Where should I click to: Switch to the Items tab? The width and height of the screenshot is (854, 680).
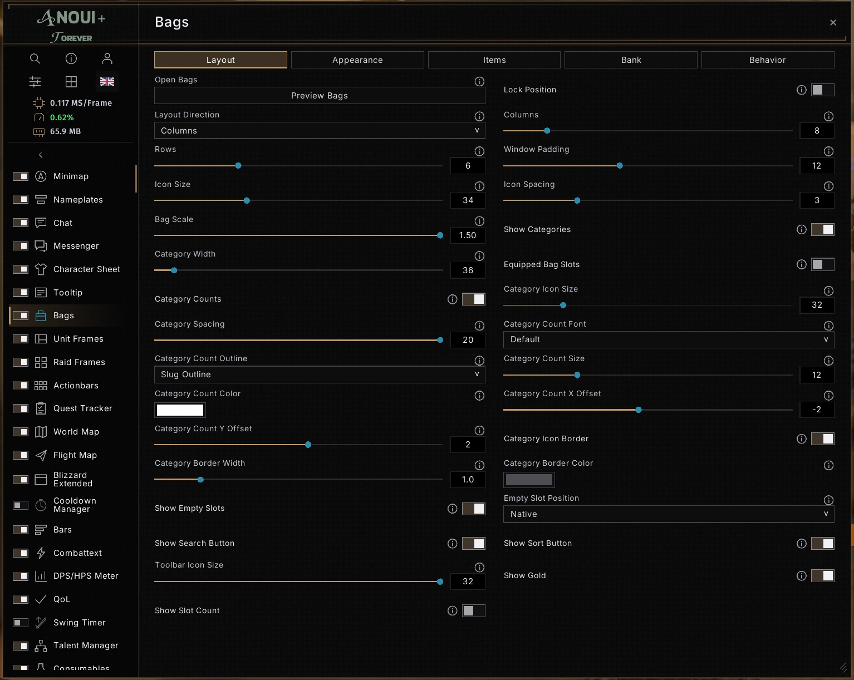point(494,60)
